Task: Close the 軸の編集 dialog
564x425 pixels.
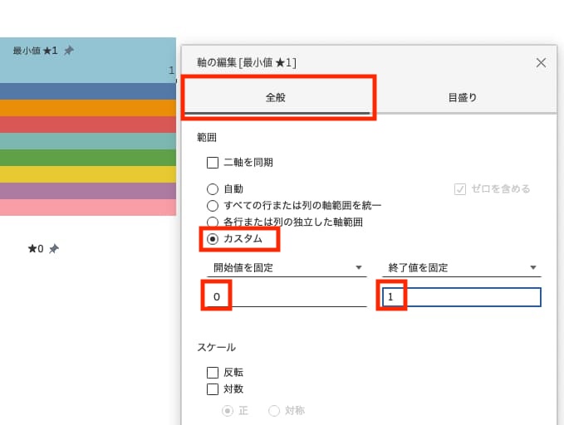Action: pos(541,62)
